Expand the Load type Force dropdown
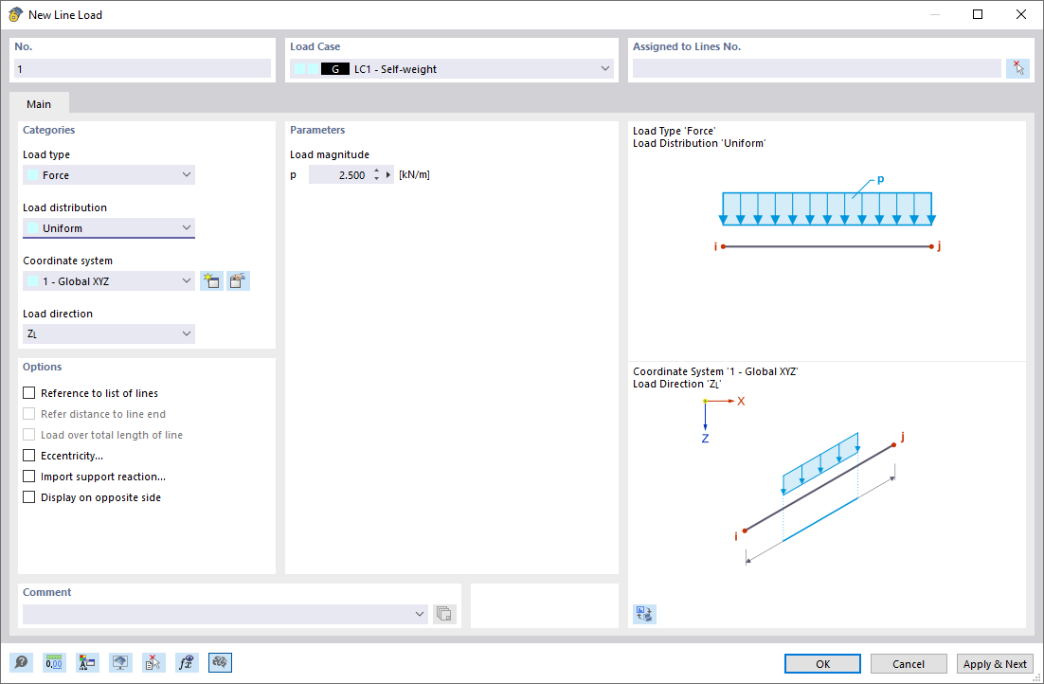The width and height of the screenshot is (1044, 684). (x=109, y=175)
